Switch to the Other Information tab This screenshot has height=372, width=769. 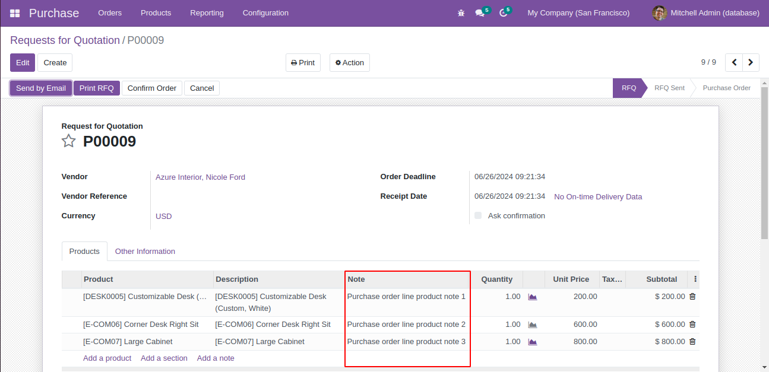(x=145, y=252)
